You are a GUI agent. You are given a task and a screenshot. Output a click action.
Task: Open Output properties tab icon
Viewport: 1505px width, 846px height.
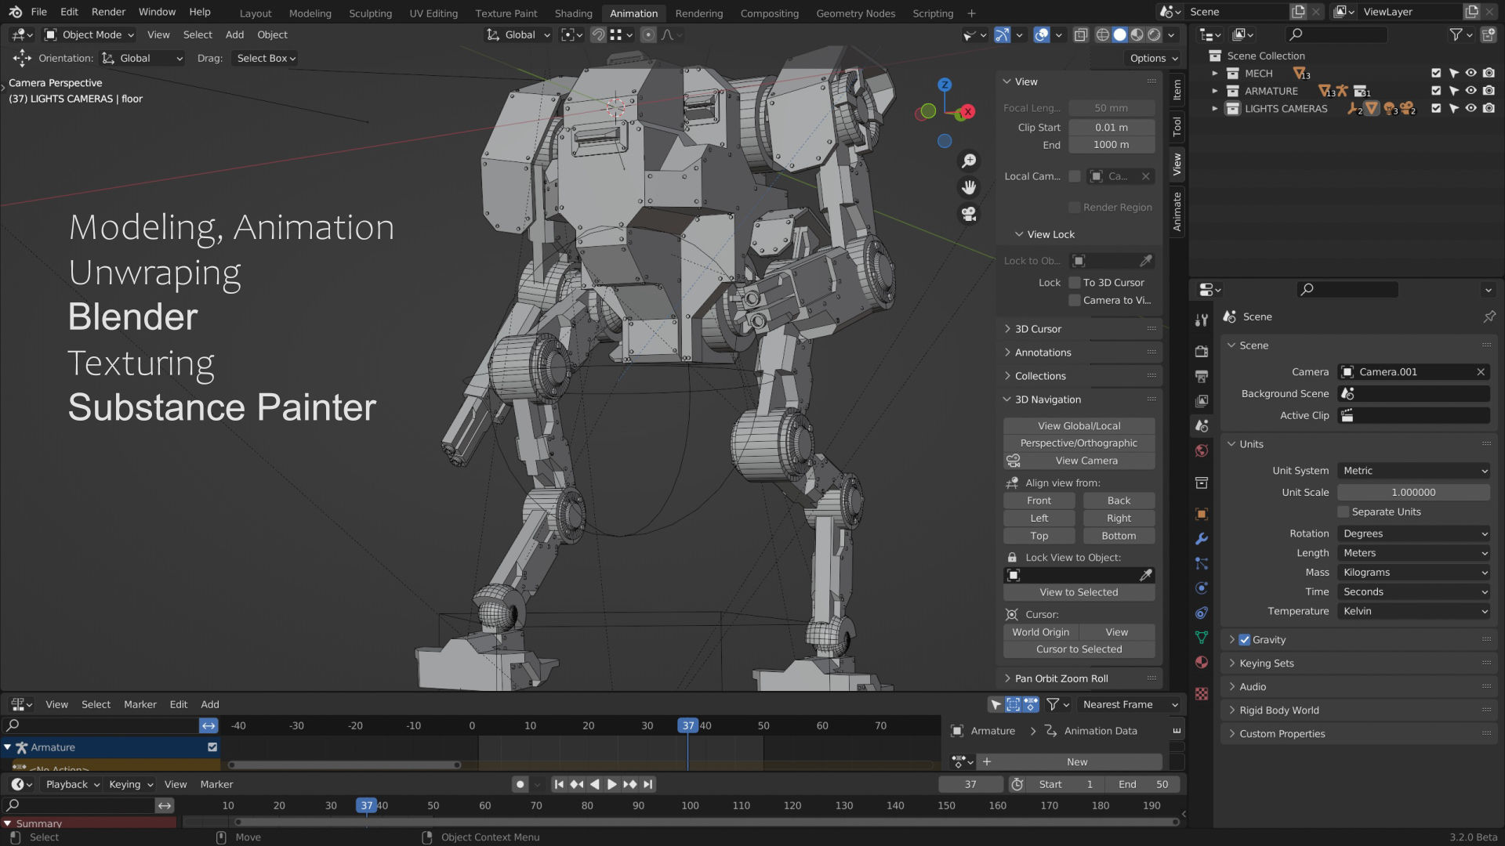[x=1201, y=376]
